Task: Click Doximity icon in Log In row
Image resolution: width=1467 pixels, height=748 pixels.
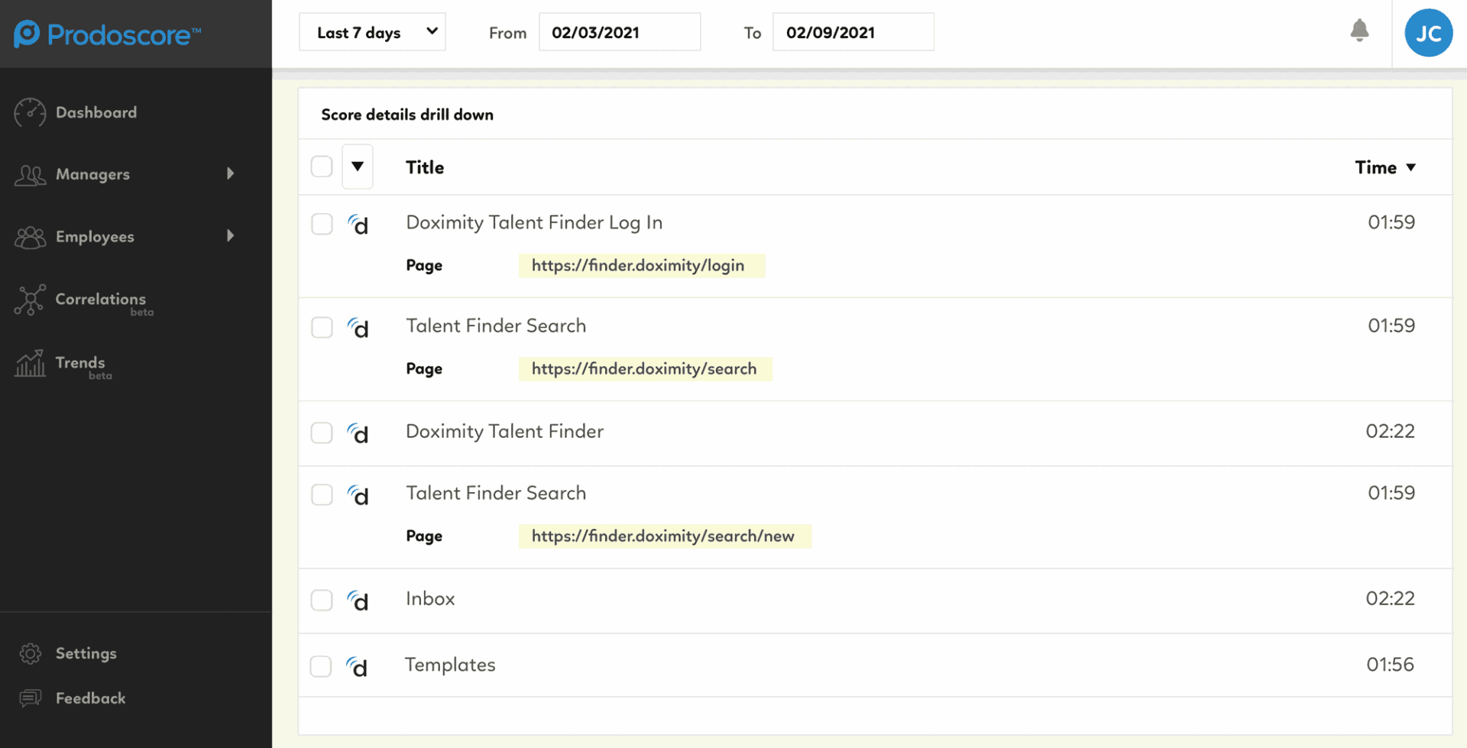Action: [x=358, y=225]
